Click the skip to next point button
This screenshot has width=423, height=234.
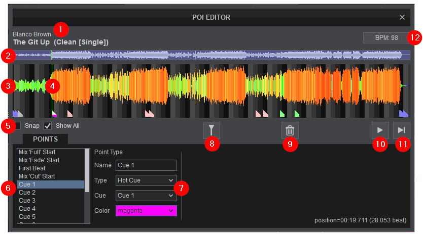401,130
